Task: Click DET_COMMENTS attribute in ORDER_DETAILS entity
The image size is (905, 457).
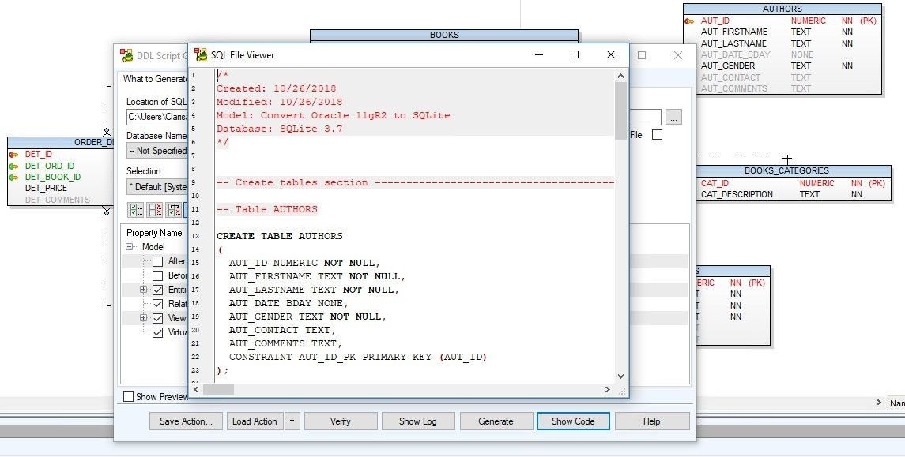Action: pos(58,200)
